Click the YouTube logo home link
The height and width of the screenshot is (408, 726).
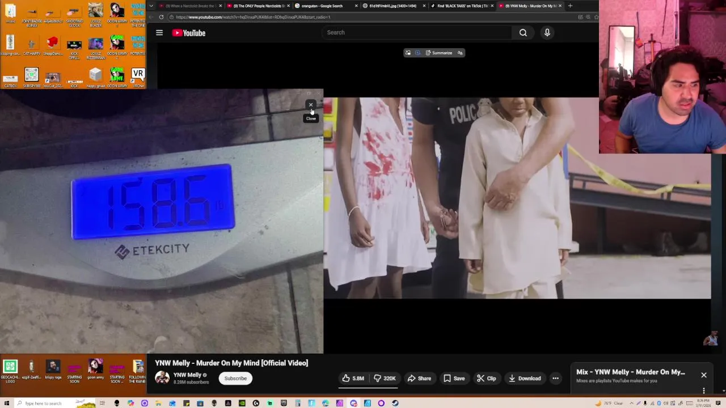click(x=189, y=33)
